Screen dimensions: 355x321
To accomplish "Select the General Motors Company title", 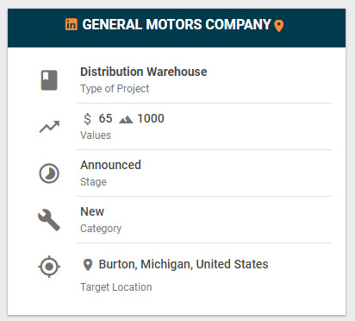I will click(177, 24).
